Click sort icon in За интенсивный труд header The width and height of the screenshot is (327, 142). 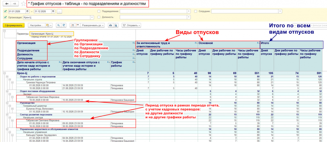(x=196, y=43)
